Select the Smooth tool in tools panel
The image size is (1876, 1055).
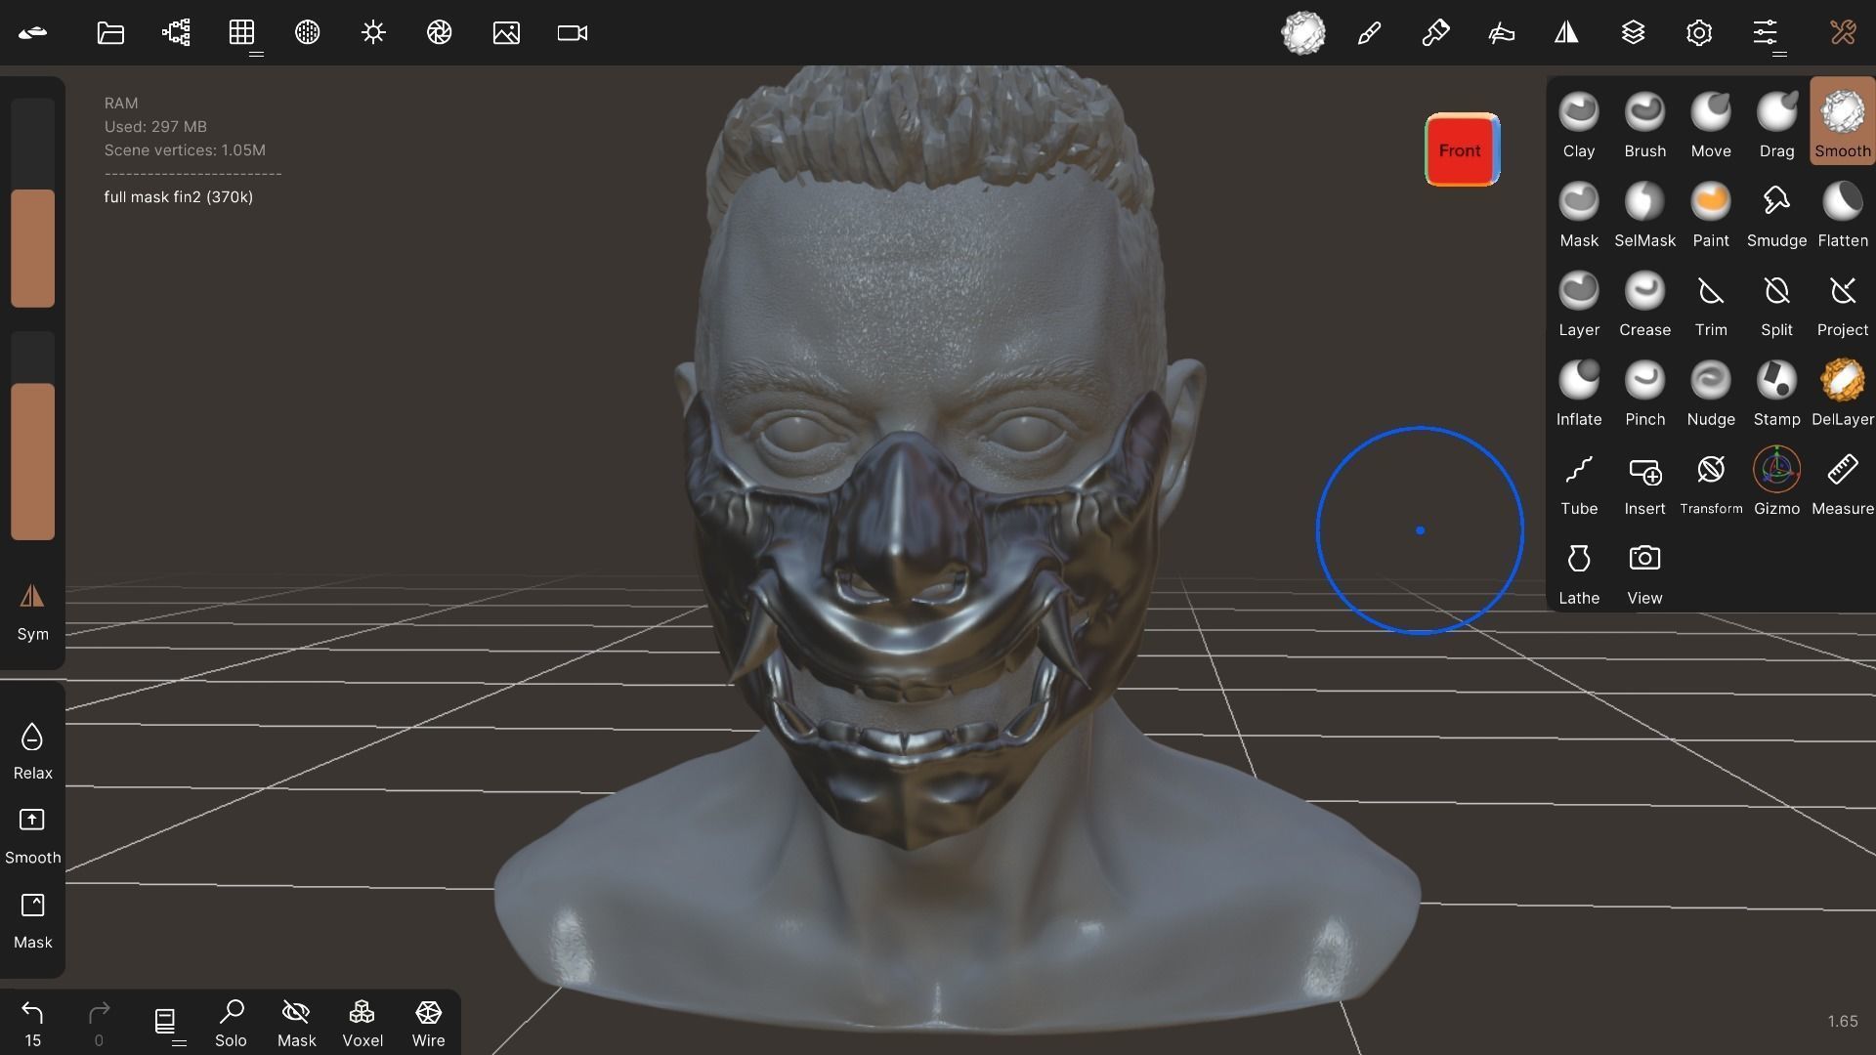(x=1843, y=123)
